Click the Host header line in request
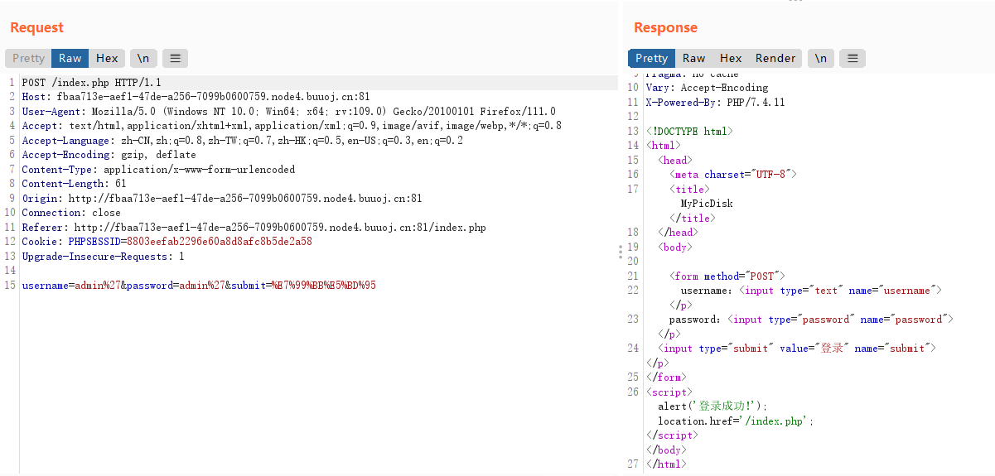995x476 pixels. pos(196,97)
